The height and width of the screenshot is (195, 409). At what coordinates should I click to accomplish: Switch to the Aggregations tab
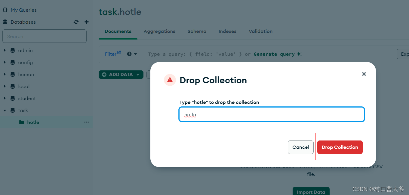tap(159, 31)
